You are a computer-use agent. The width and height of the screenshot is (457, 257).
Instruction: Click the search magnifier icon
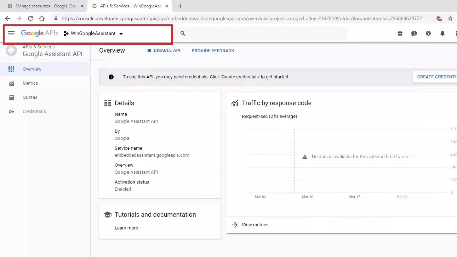[x=183, y=33]
